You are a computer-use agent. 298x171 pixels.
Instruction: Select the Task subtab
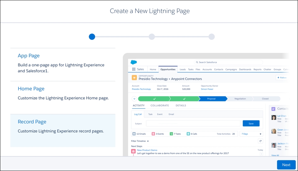150,114
